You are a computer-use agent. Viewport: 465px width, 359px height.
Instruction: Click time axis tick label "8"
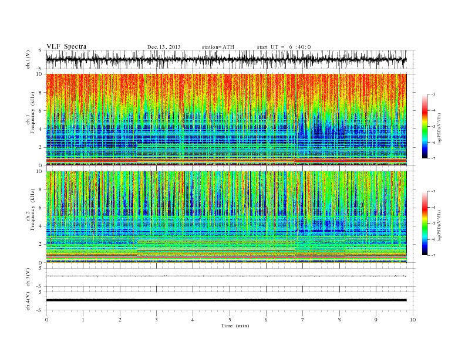click(x=339, y=320)
